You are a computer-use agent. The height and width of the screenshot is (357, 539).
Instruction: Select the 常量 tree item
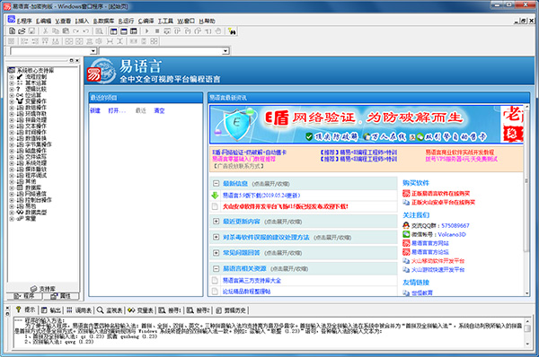31,219
